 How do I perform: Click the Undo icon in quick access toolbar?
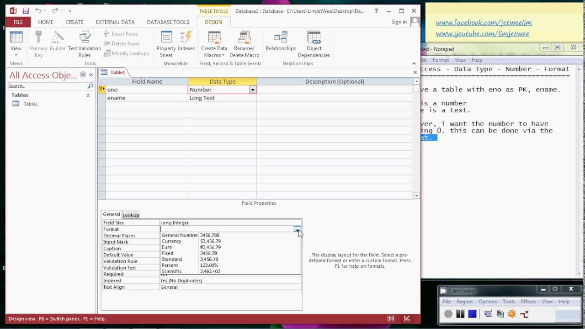(x=38, y=11)
